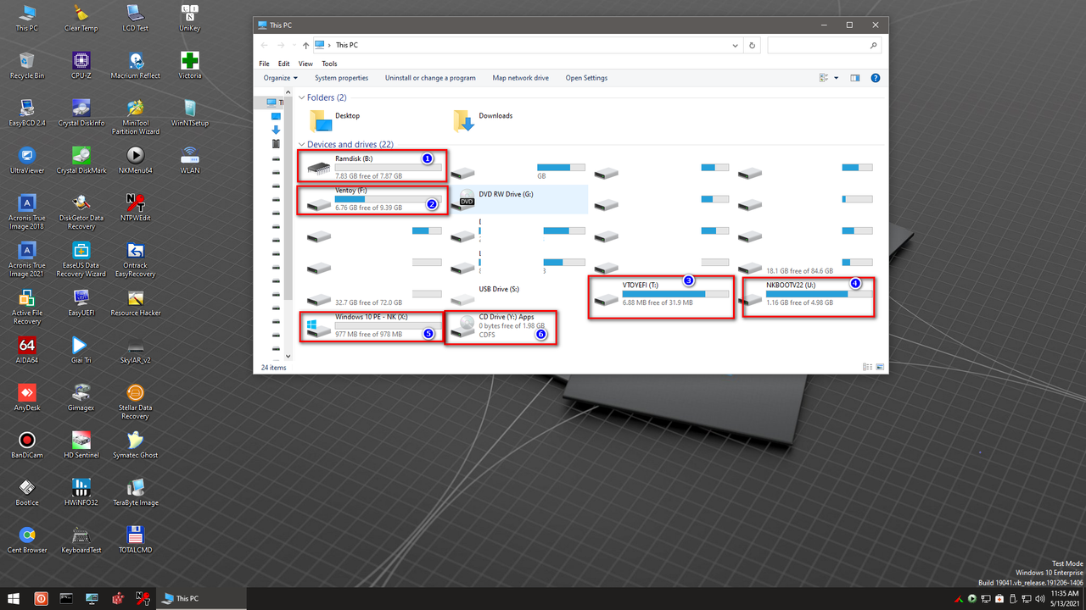Toggle the preview pane in Explorer

click(854, 78)
